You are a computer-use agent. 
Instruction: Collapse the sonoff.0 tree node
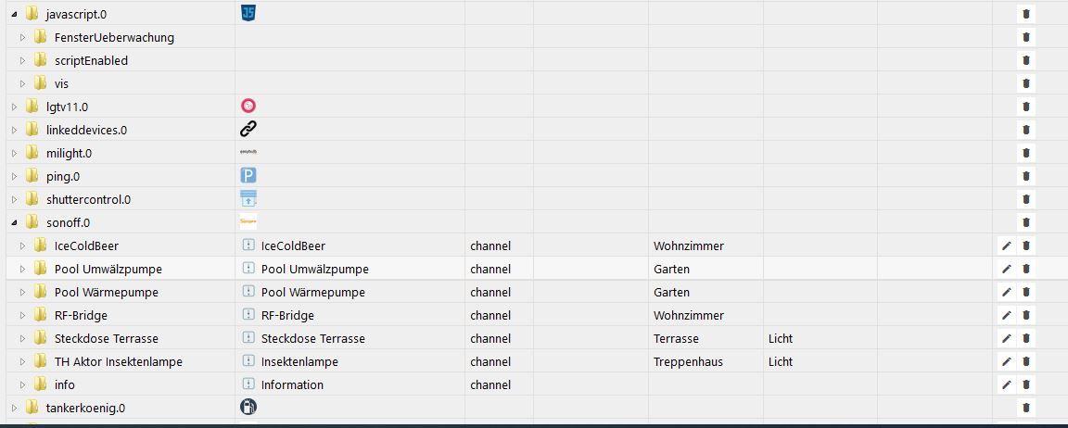point(14,222)
